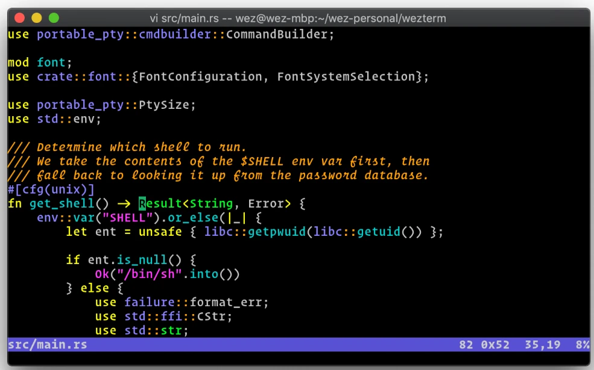This screenshot has height=370, width=594.
Task: Click the '"/bin/sh"' string literal
Action: (x=150, y=274)
